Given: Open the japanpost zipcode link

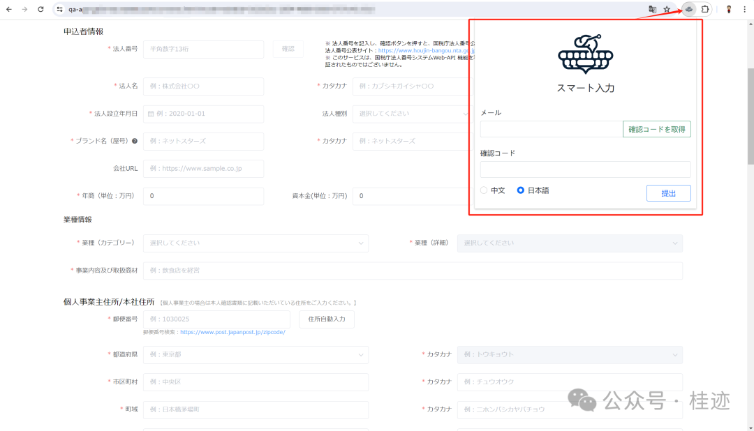Looking at the screenshot, I should coord(232,333).
